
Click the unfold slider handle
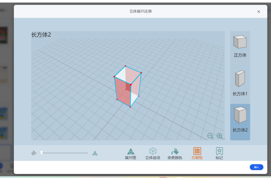tap(42, 153)
